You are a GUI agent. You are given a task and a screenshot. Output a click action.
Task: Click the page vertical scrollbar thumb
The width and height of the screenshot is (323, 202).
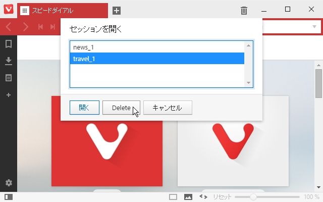pyautogui.click(x=318, y=83)
